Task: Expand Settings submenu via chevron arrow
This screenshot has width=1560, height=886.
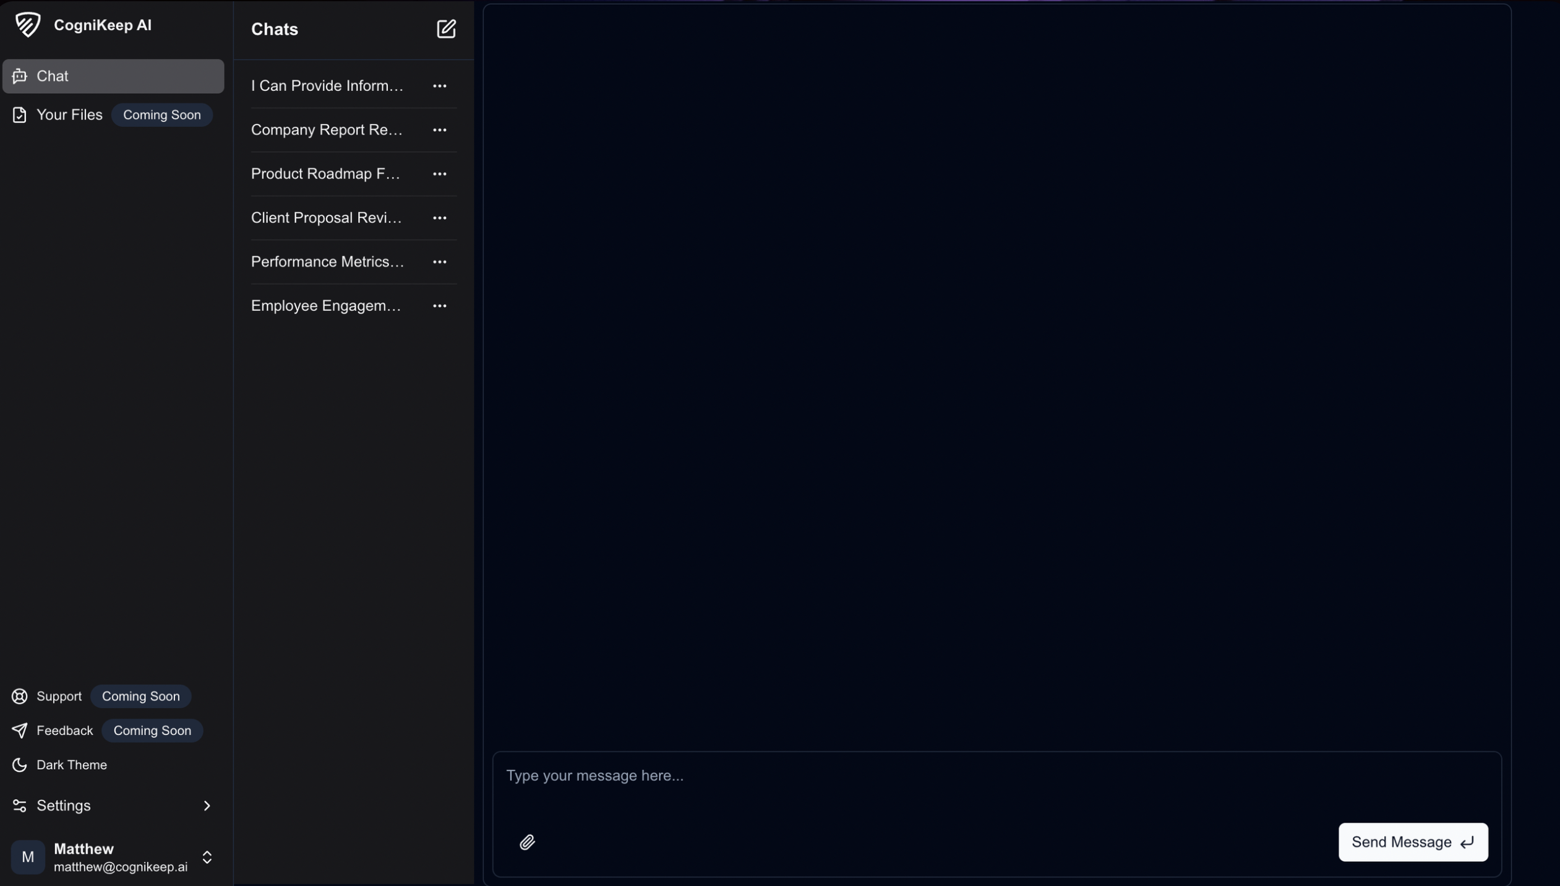Action: (207, 806)
